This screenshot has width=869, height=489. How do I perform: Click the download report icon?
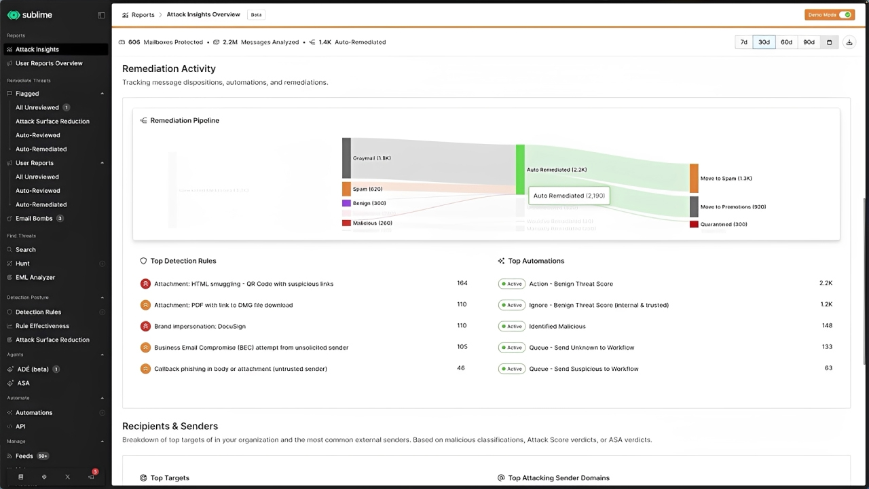coord(849,42)
